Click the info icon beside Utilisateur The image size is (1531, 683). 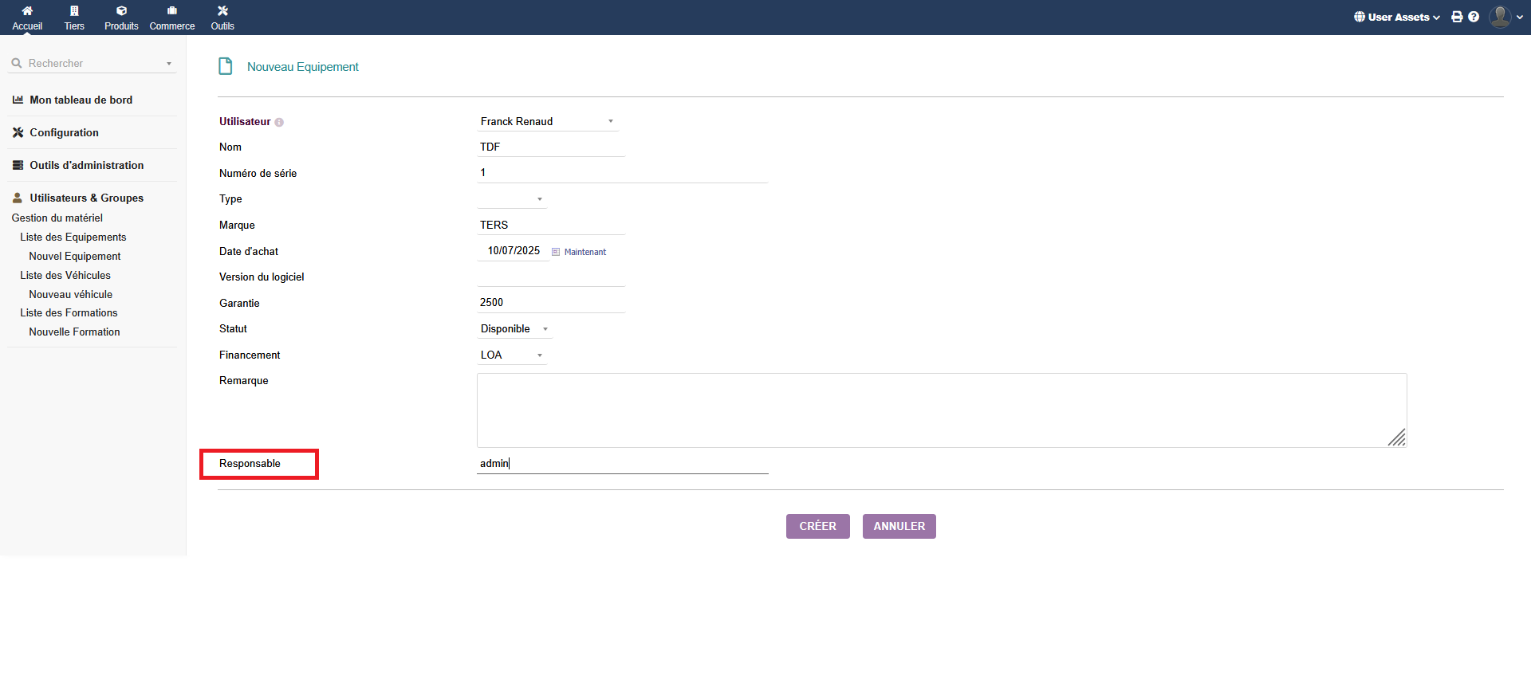point(279,123)
